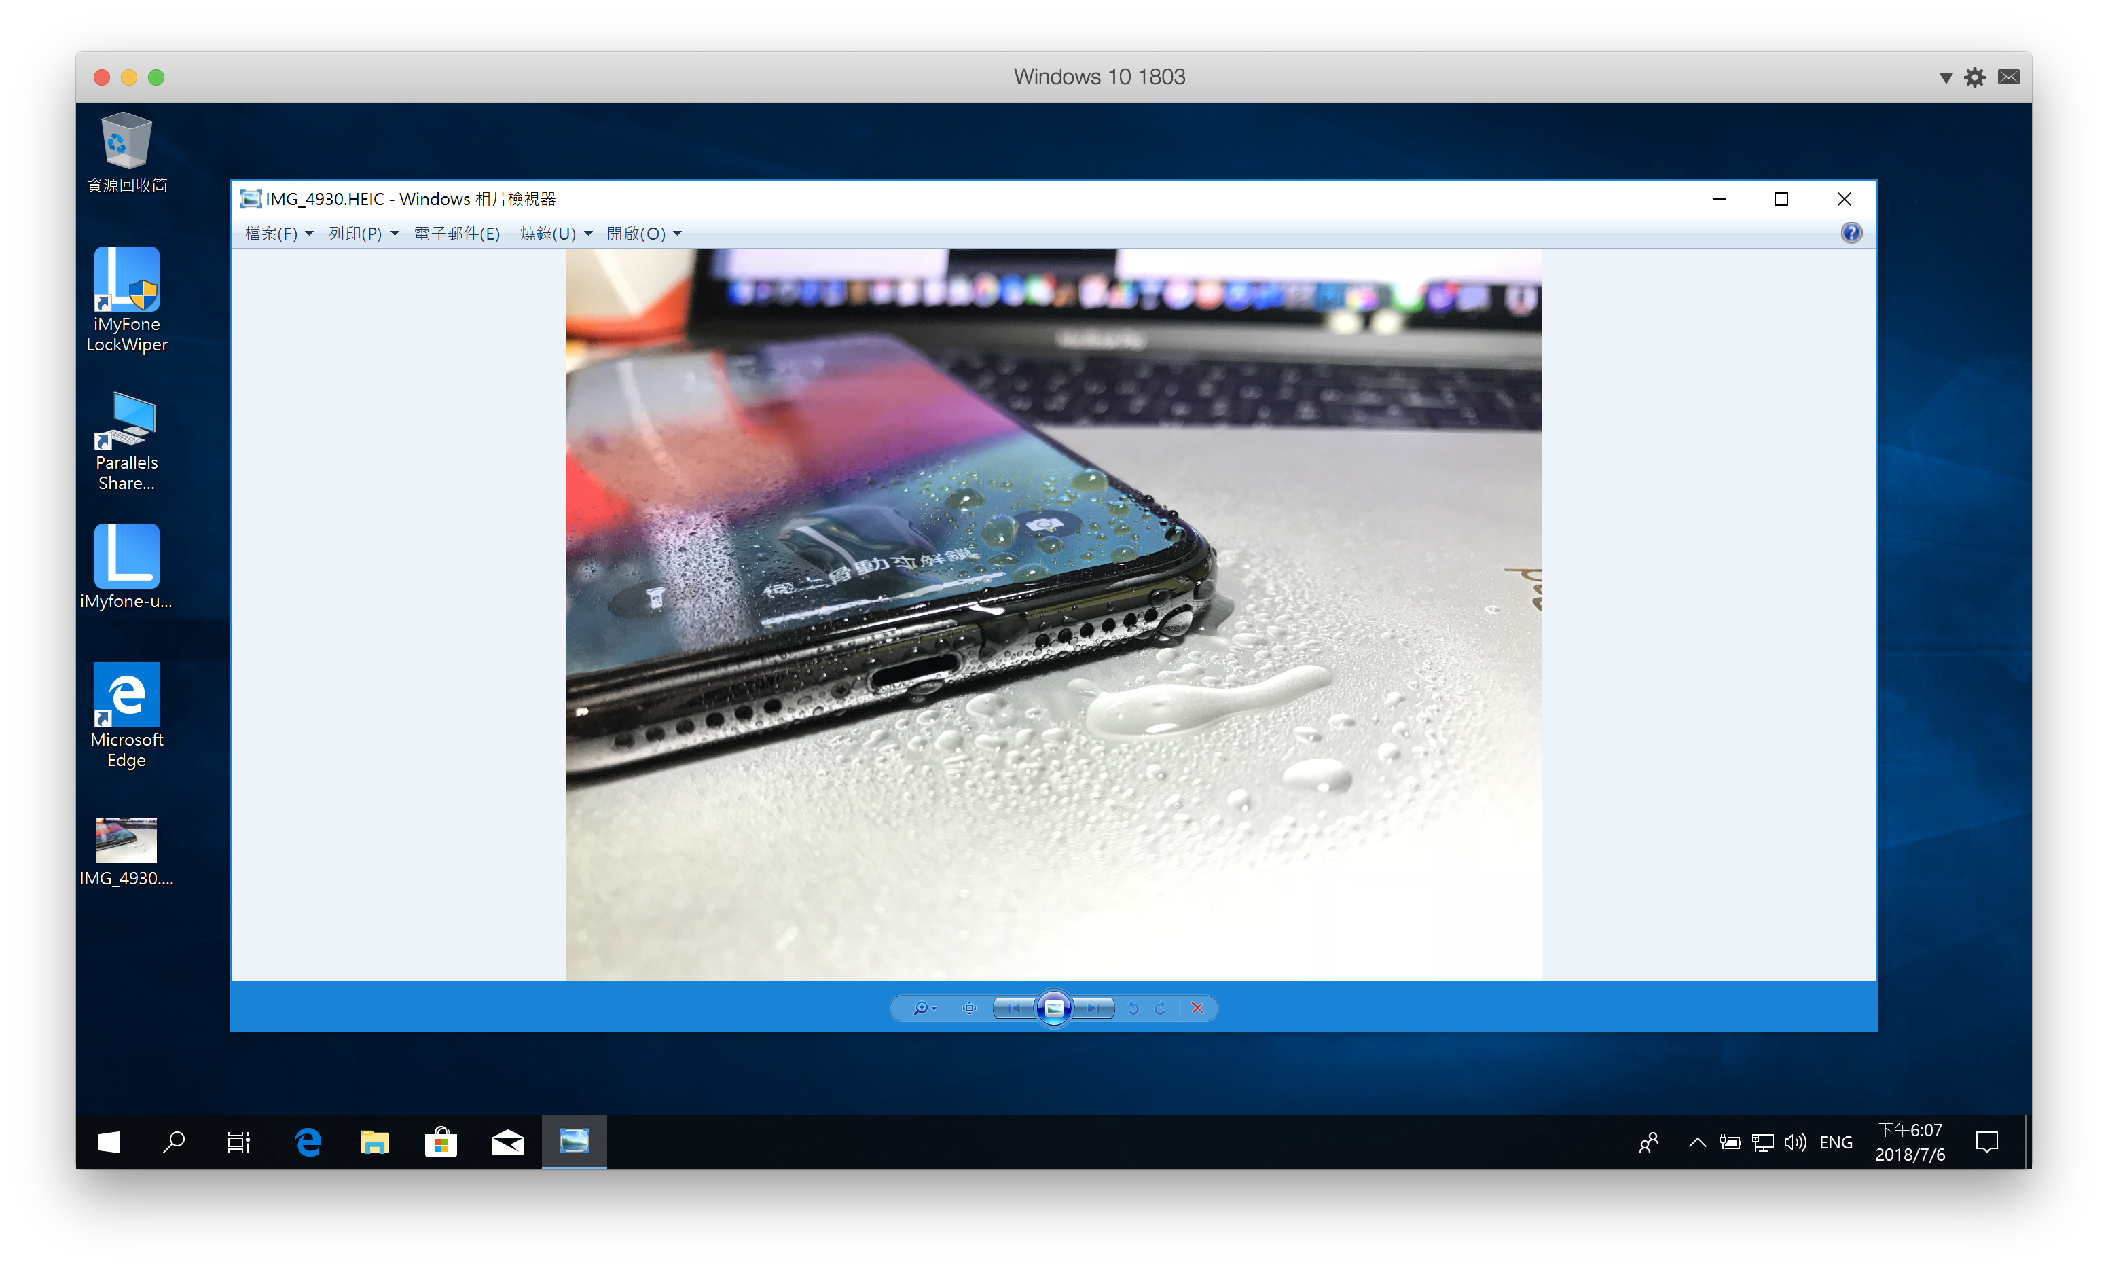Show hidden tray icons chevron
The height and width of the screenshot is (1270, 2108).
[1697, 1142]
